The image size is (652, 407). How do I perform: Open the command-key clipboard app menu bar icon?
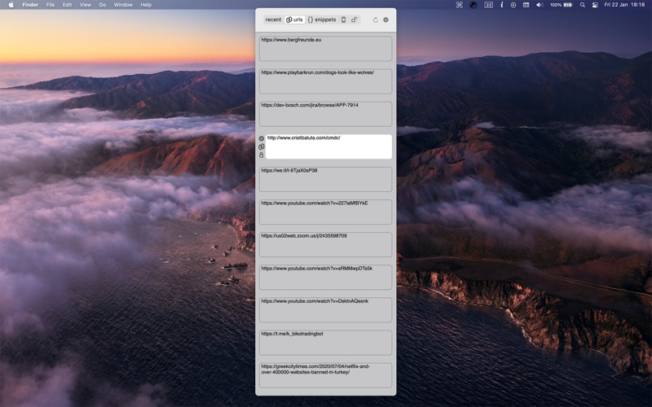(460, 5)
